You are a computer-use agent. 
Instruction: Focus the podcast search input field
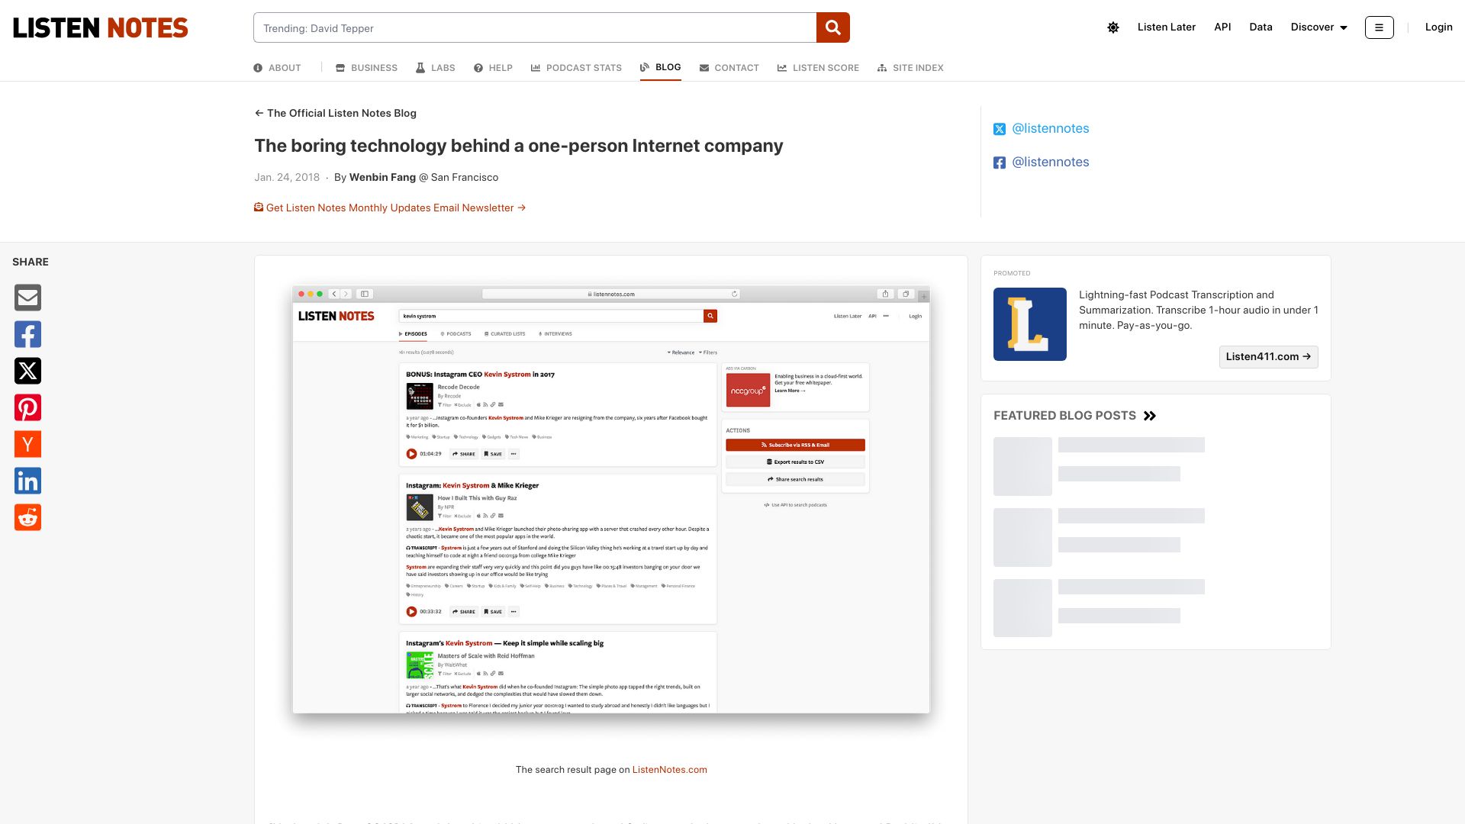535,27
